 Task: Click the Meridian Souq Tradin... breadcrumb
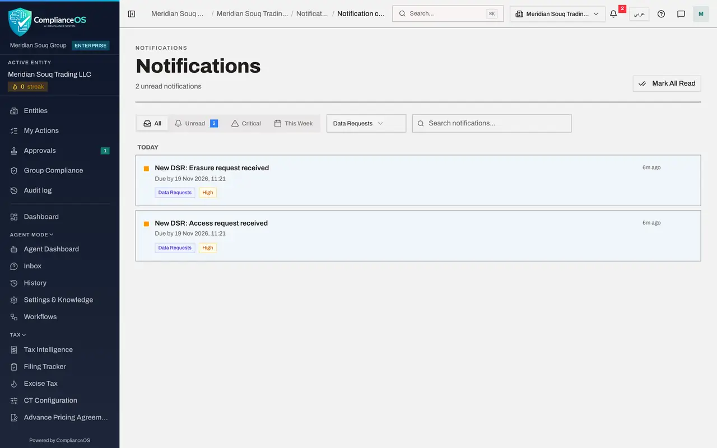click(252, 13)
